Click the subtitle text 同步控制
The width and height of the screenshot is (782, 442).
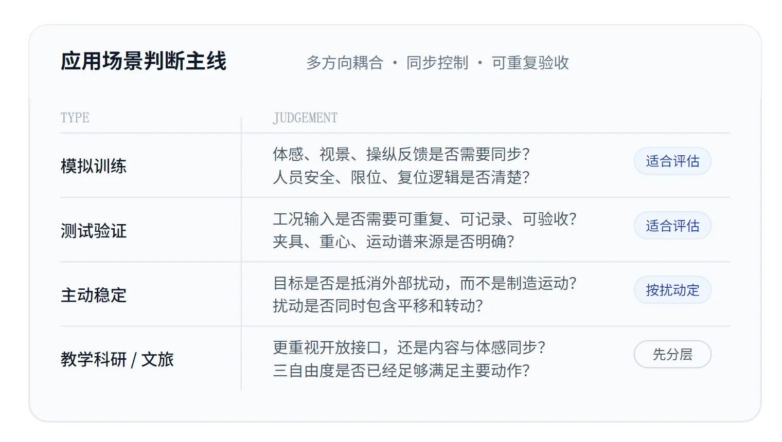click(437, 63)
